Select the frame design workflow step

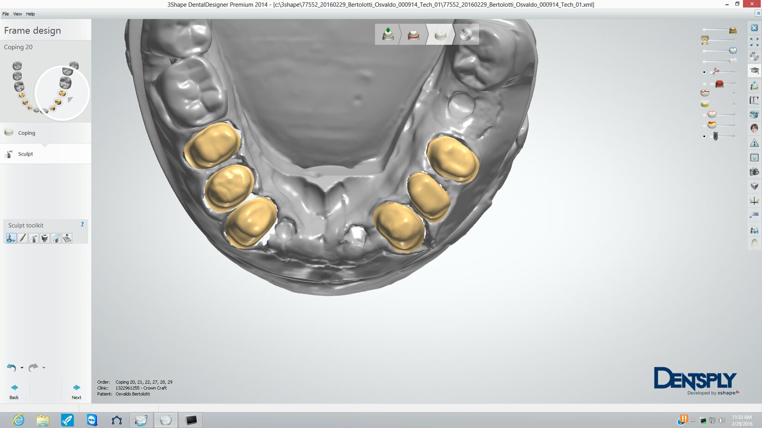(x=440, y=34)
